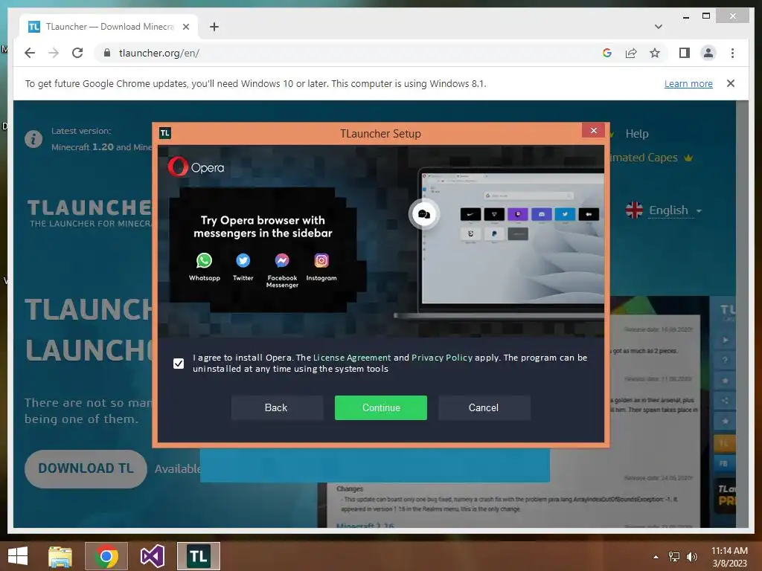Screen dimensions: 762x571
Task: Open File Explorer from taskbar
Action: point(60,556)
